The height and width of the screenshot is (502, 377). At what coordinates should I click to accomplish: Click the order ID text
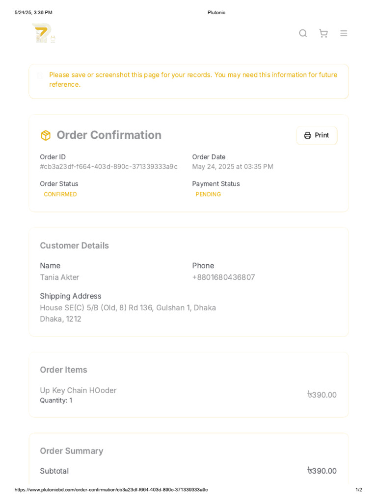pyautogui.click(x=108, y=167)
